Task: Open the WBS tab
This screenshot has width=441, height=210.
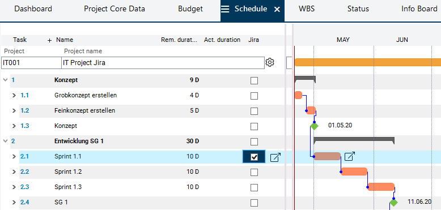Action: (x=307, y=9)
